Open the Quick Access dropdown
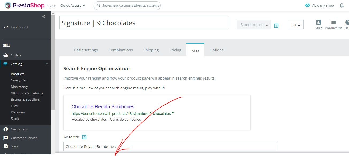This screenshot has height=156, width=349. (72, 6)
